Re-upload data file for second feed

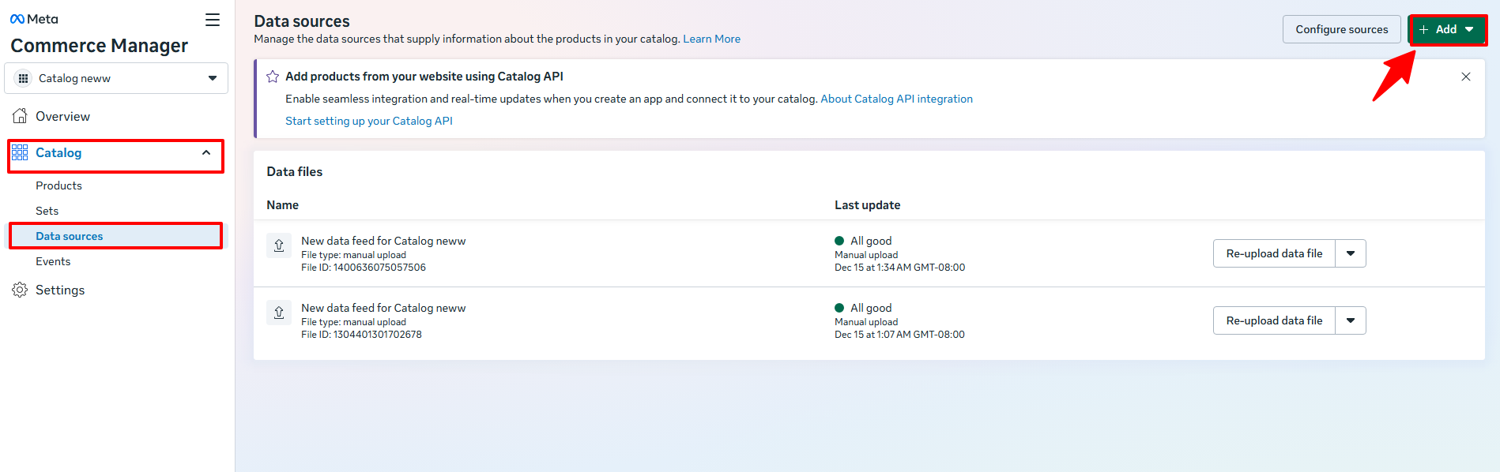1273,320
